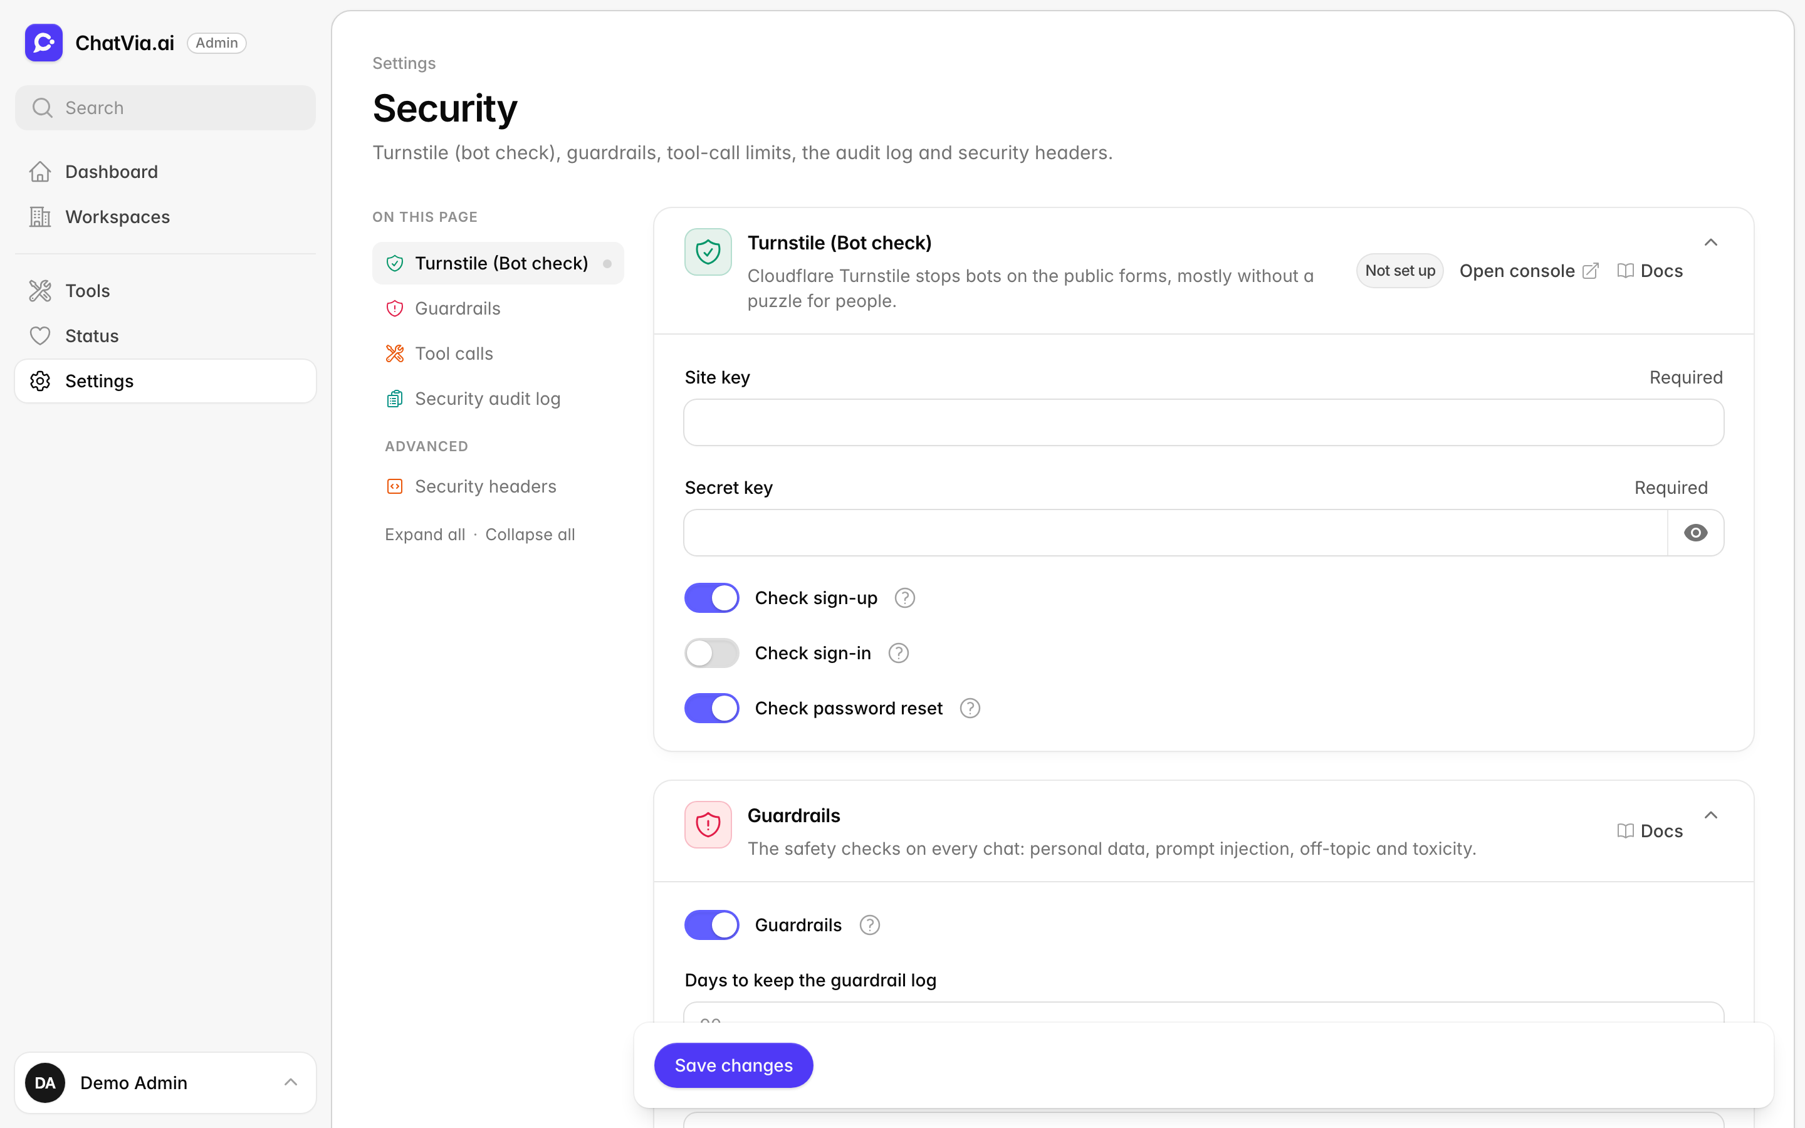Image resolution: width=1805 pixels, height=1128 pixels.
Task: Jump to Tool calls section
Action: coord(498,353)
